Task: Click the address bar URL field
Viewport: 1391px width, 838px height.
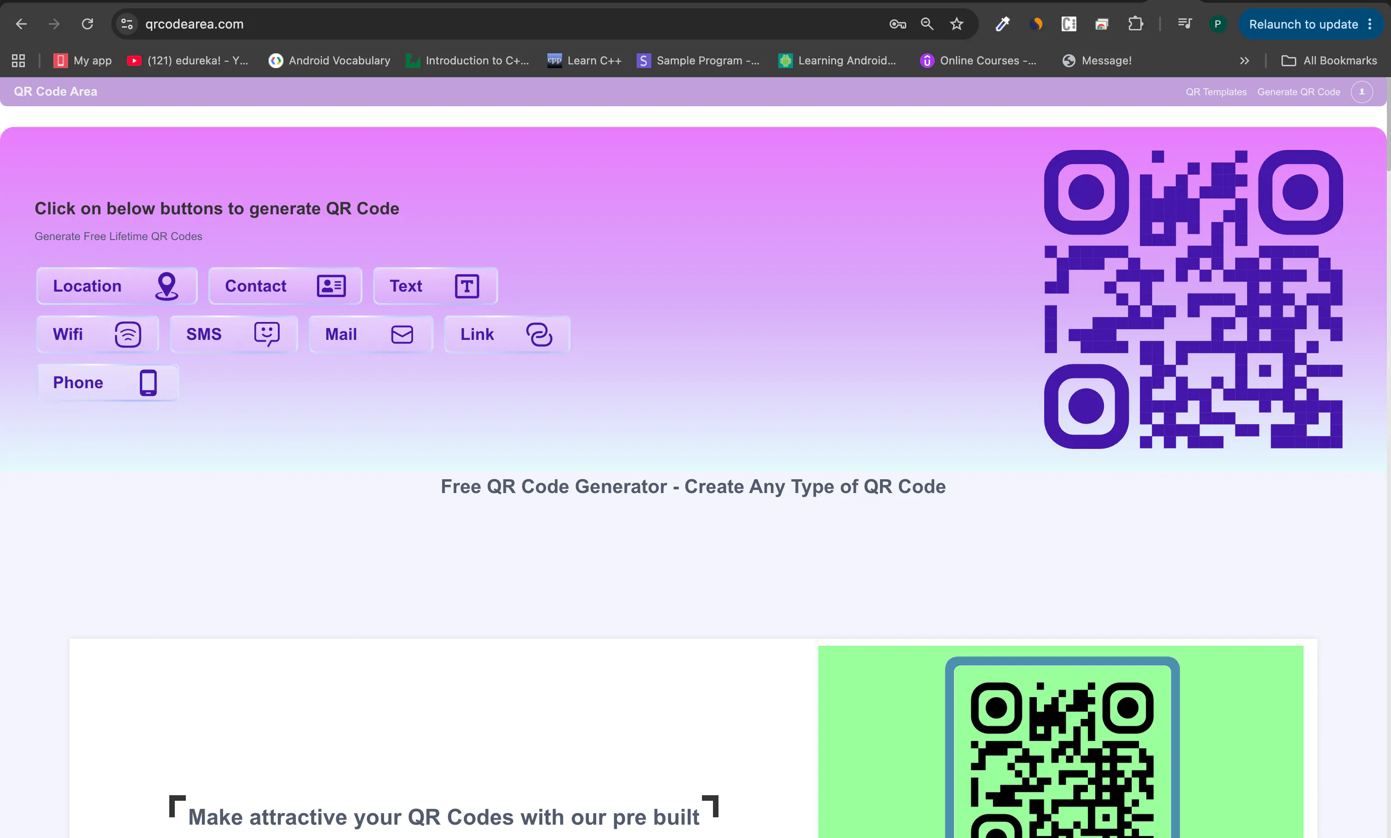Action: tap(508, 24)
